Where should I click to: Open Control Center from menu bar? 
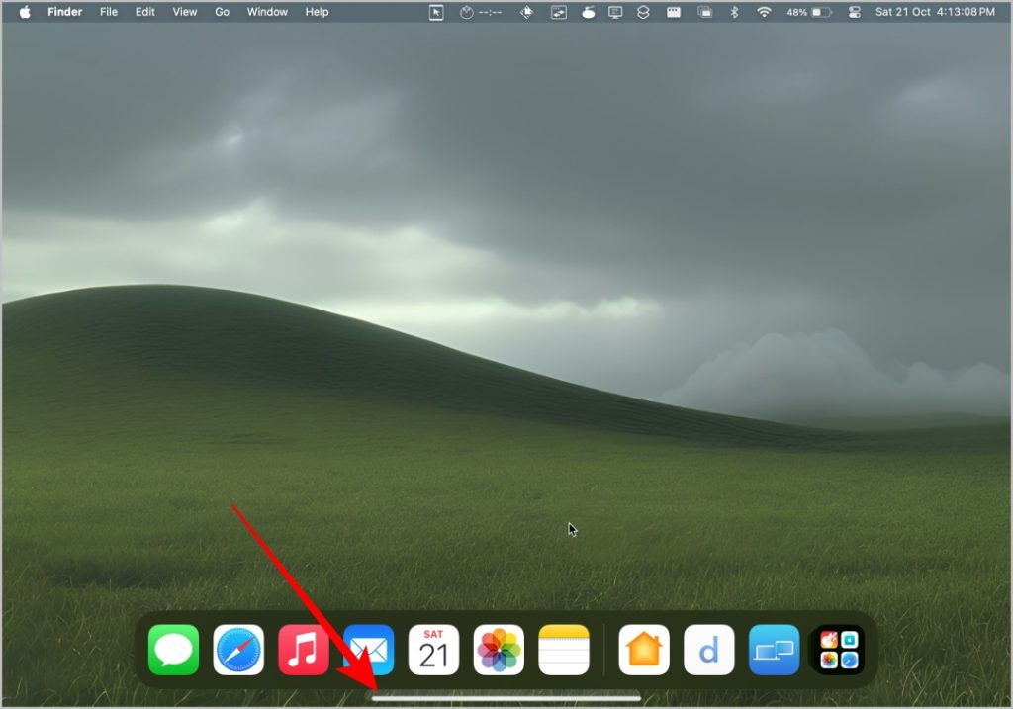point(855,12)
